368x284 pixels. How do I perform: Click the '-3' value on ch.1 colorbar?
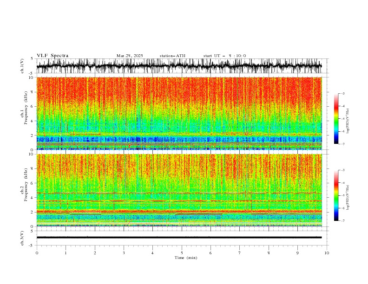click(x=343, y=93)
